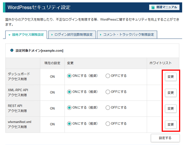Switch to ログイン試行回数制限設定 tab
This screenshot has width=185, height=145.
pos(72,35)
